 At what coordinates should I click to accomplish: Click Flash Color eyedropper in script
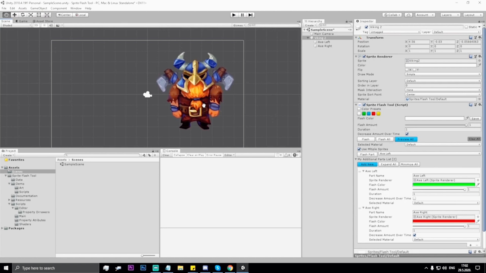[467, 118]
